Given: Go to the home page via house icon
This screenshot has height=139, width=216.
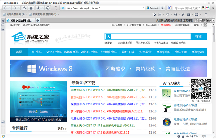Looking at the screenshot, I should click(31, 8).
